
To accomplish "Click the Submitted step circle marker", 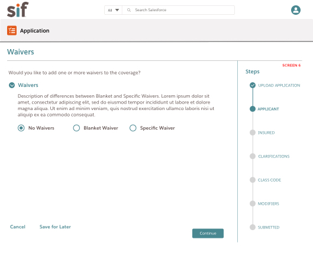I will pos(253,227).
